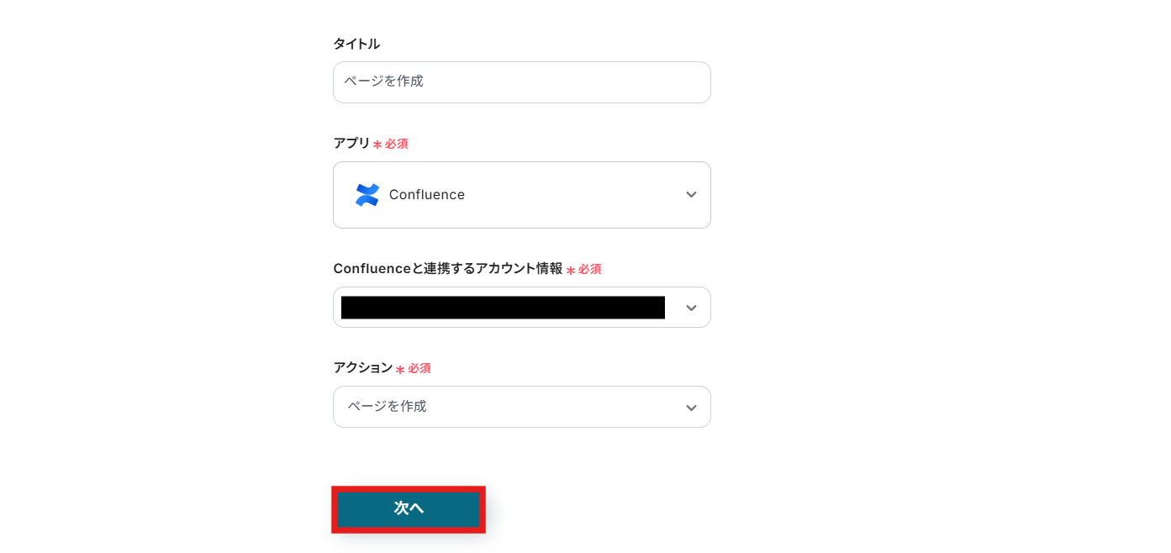Expand the アクション dropdown chevron

coord(691,408)
